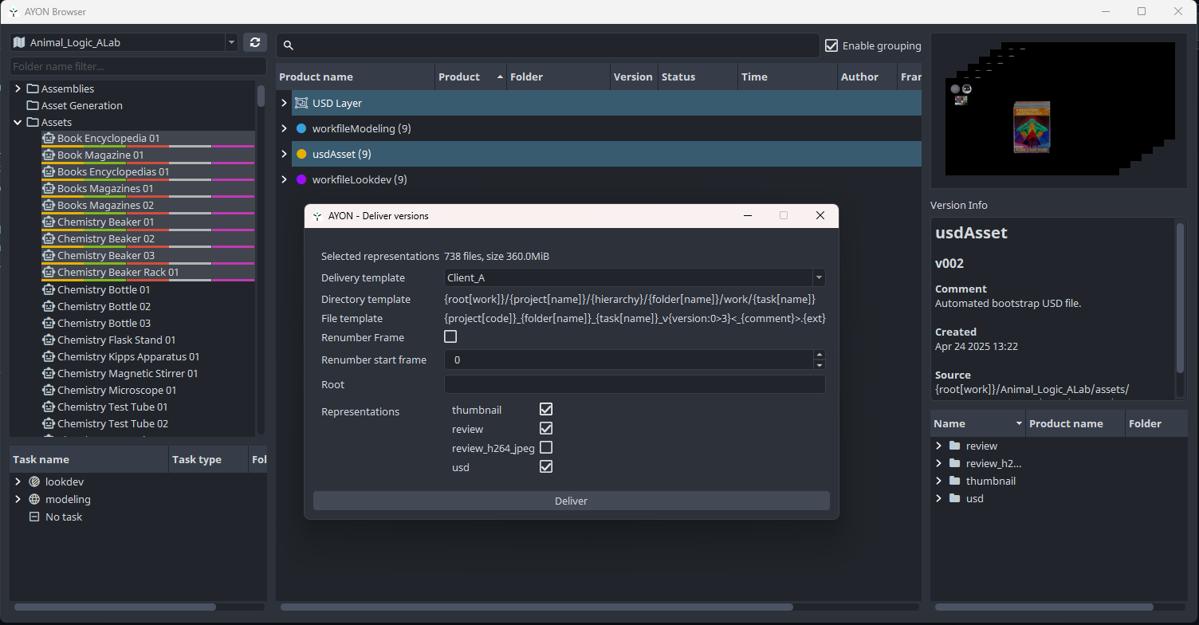The image size is (1199, 625).
Task: Click the Deliver button
Action: (572, 501)
